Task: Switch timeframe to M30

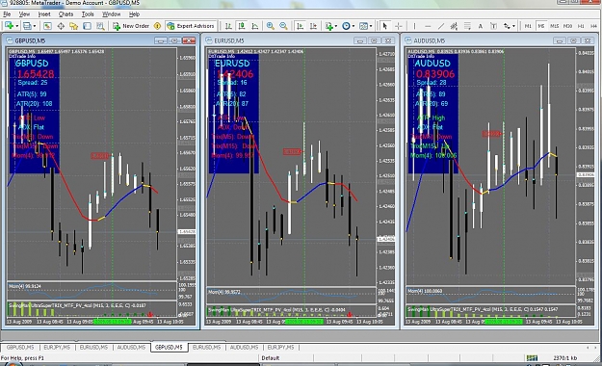Action: [x=568, y=26]
